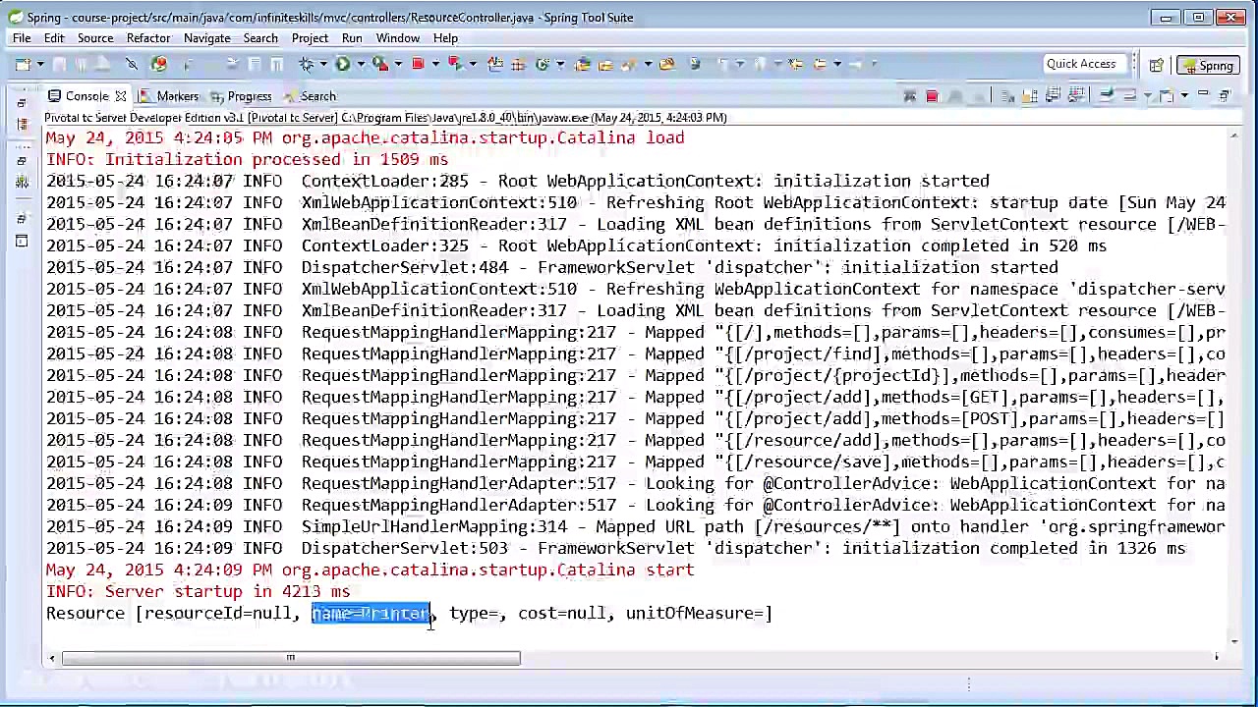Open the New wizard dropdown arrow

tap(39, 65)
